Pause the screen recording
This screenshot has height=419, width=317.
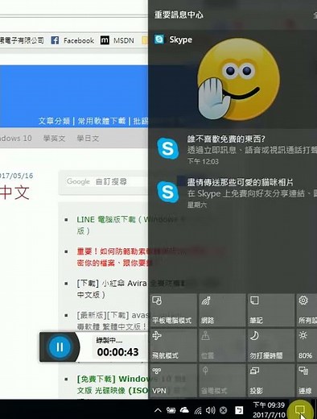click(60, 347)
